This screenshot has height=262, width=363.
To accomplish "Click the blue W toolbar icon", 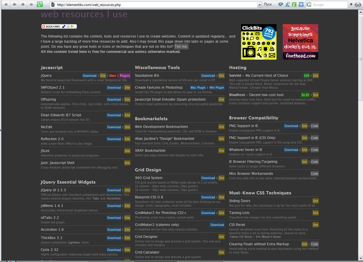I will pyautogui.click(x=301, y=5).
